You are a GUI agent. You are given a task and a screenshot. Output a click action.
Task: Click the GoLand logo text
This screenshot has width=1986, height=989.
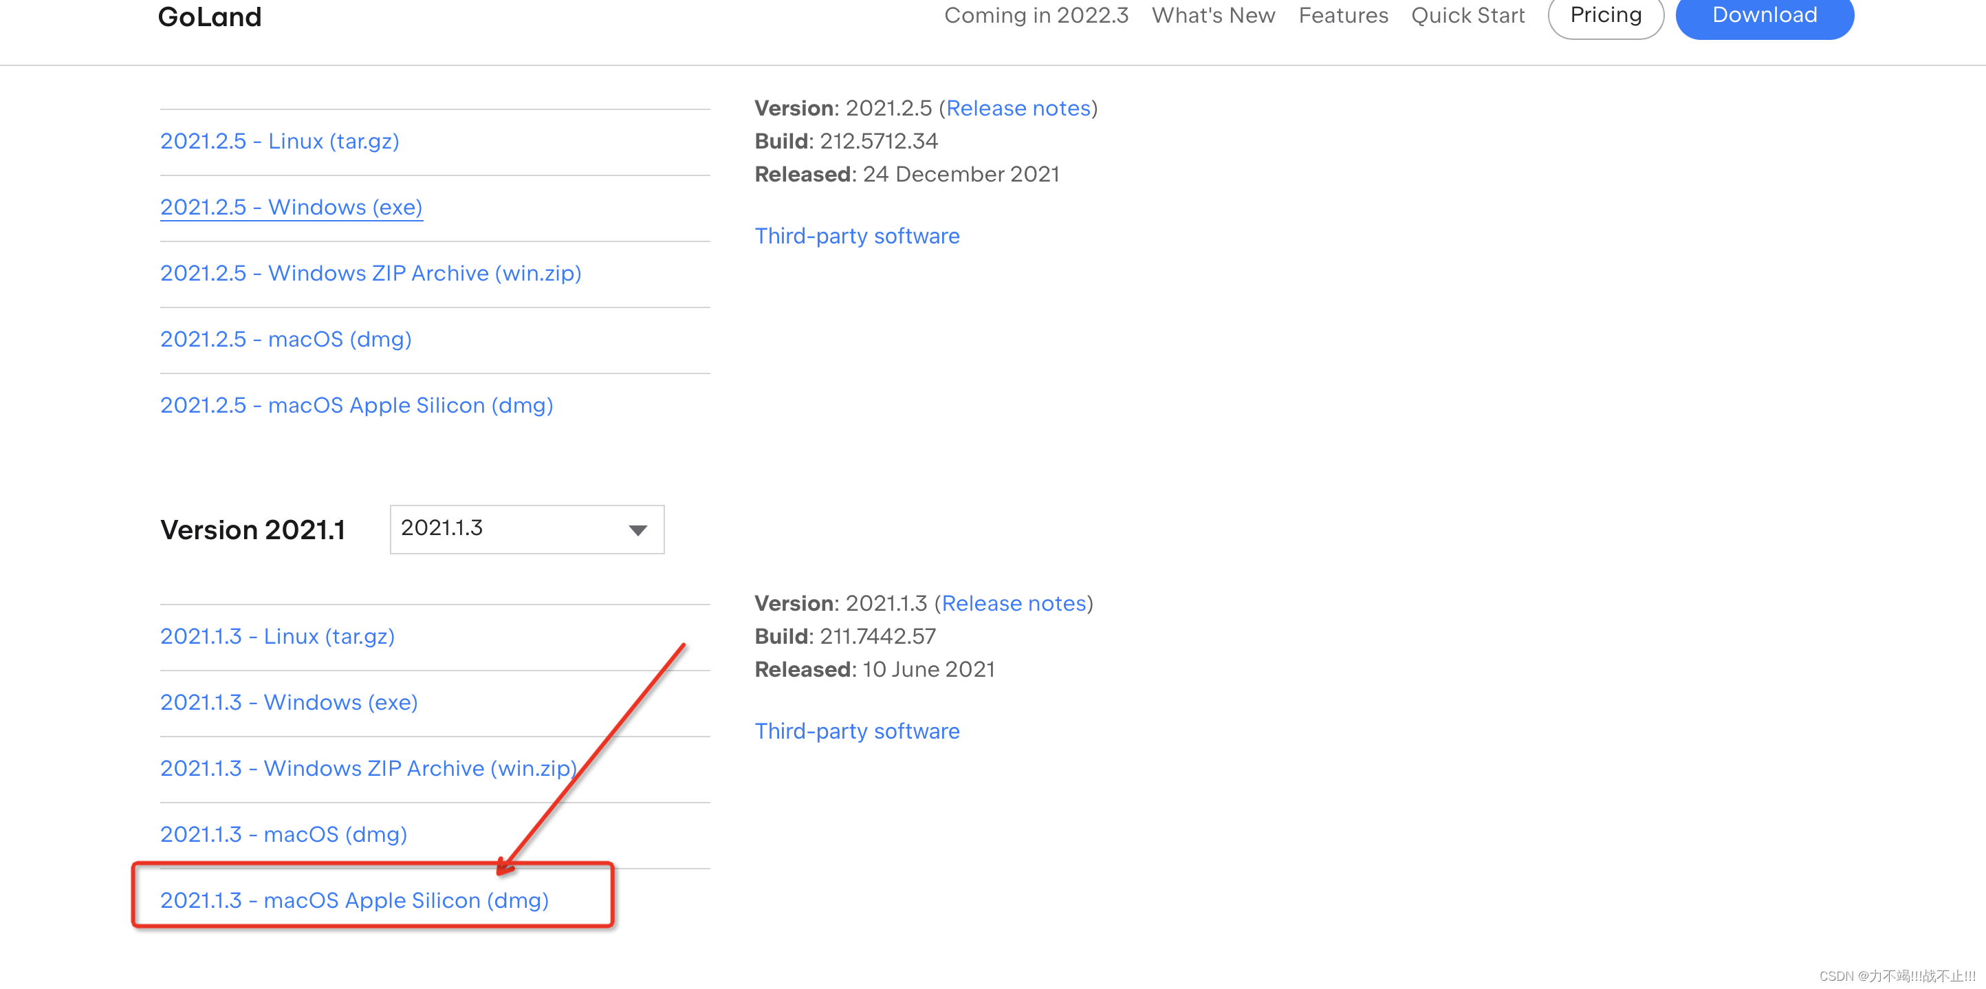tap(210, 17)
